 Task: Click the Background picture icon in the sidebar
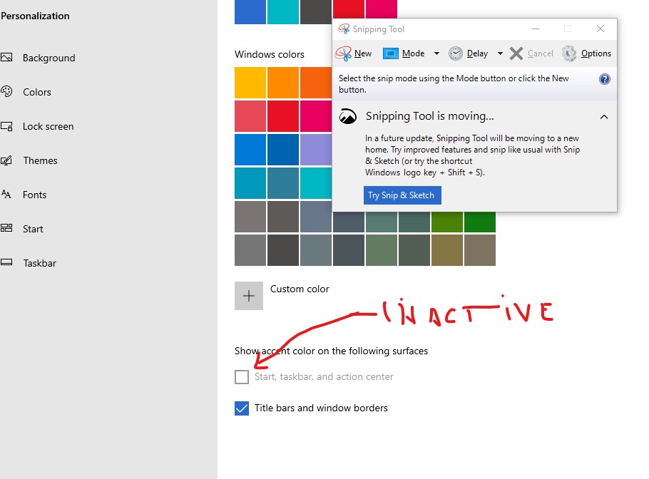(x=6, y=58)
